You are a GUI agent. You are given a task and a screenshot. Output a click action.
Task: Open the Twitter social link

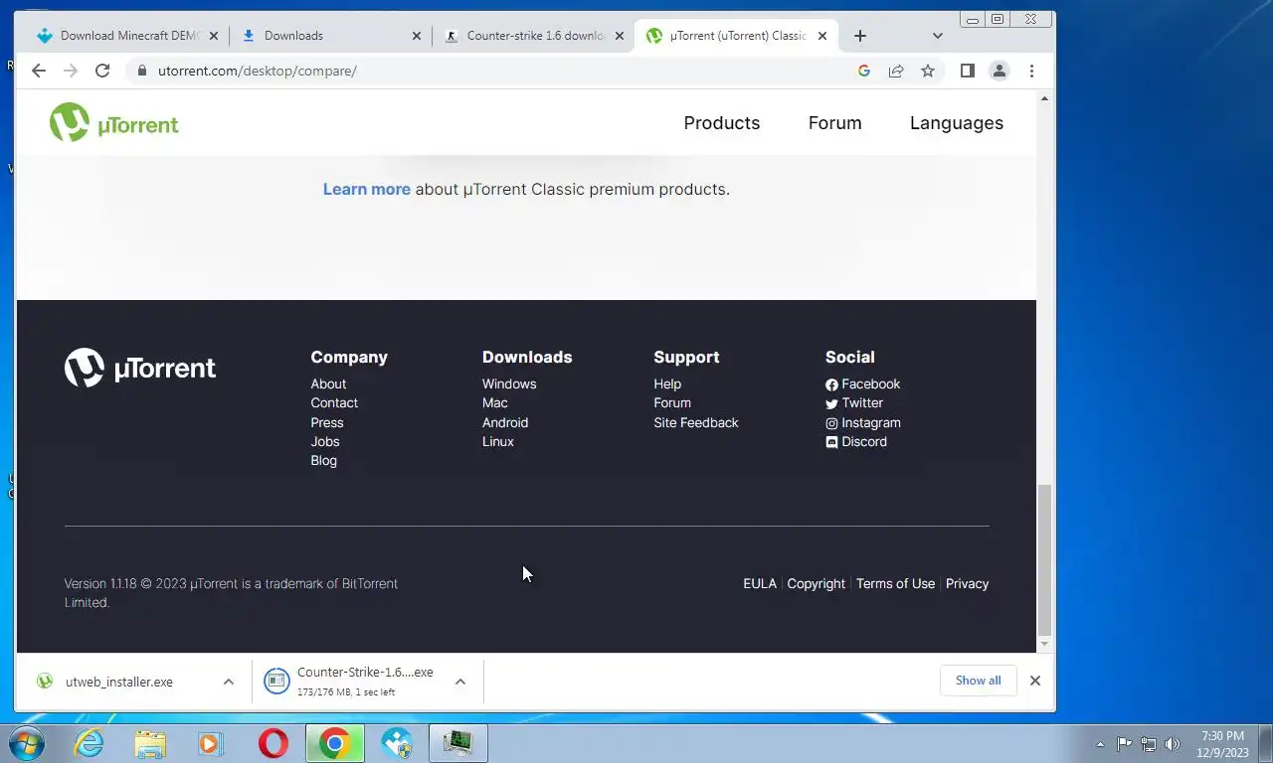pyautogui.click(x=854, y=402)
